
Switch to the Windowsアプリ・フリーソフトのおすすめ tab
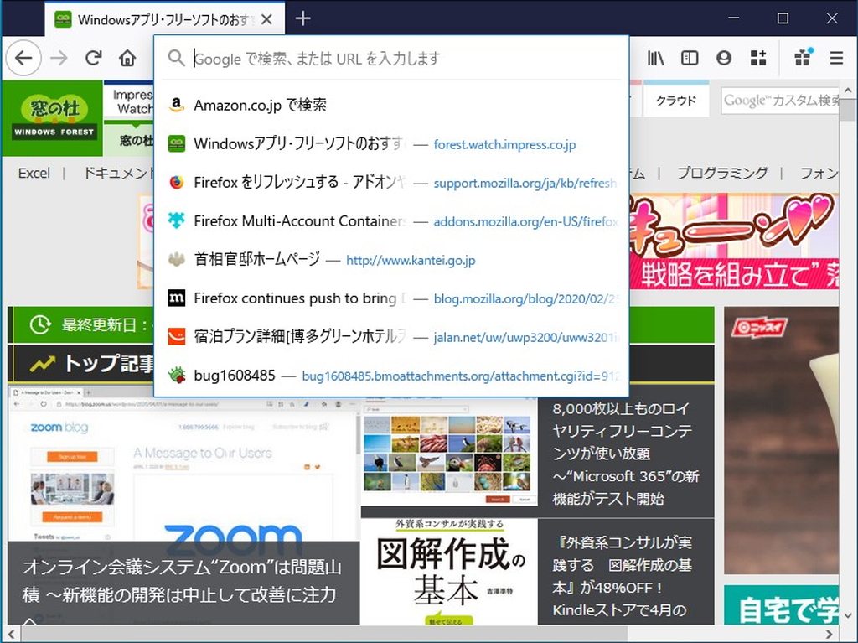click(163, 18)
